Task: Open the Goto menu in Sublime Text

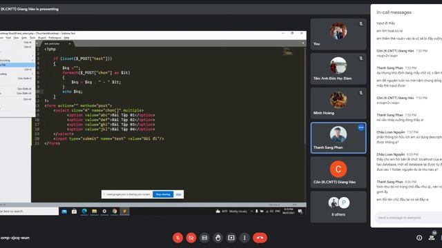Action: 24,38
